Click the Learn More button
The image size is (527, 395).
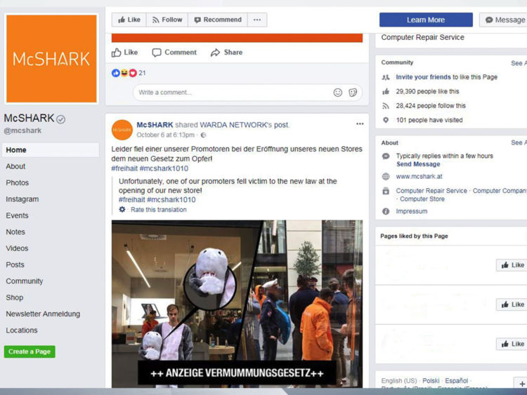[426, 20]
